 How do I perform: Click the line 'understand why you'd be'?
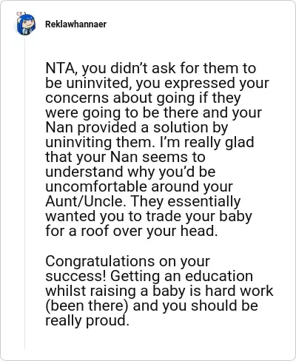click(130, 172)
